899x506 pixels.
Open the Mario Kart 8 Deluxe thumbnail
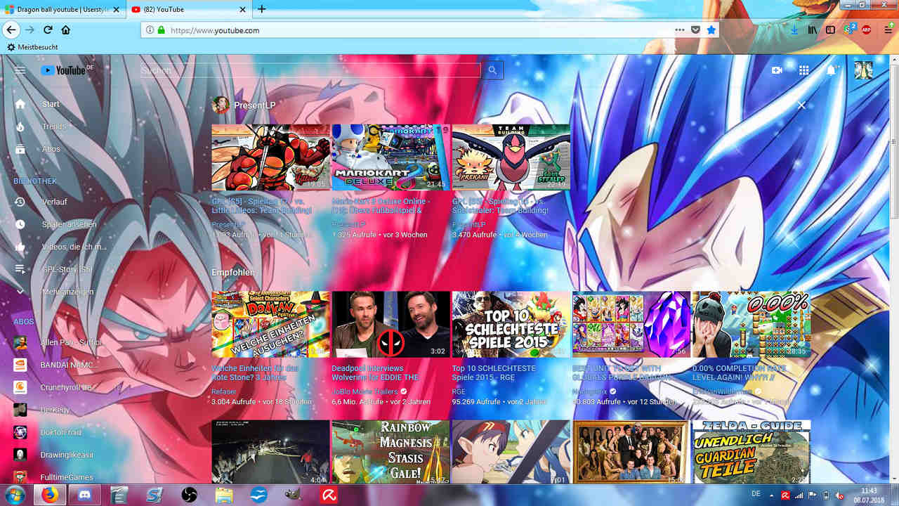(x=391, y=157)
